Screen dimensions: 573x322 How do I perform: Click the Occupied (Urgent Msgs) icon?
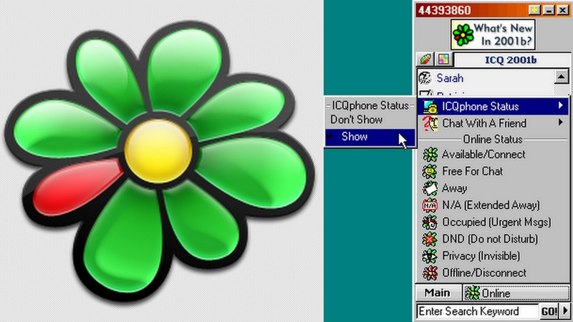tap(430, 223)
